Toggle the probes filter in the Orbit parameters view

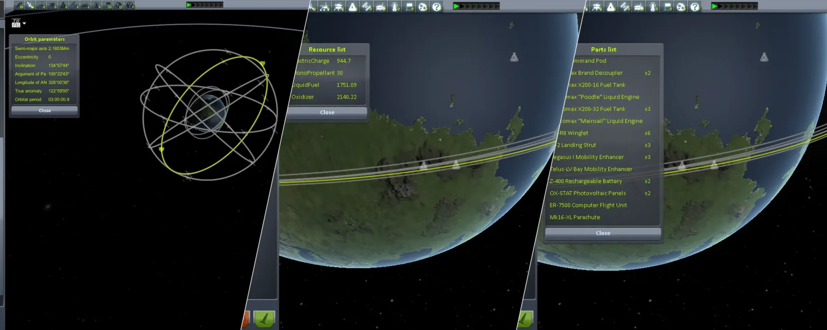(x=31, y=5)
